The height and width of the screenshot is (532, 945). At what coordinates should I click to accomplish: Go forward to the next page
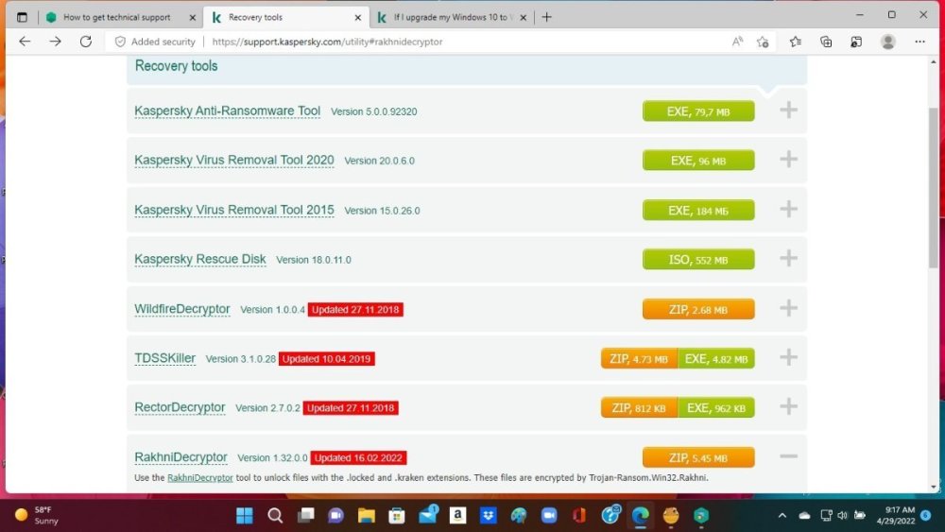[56, 42]
